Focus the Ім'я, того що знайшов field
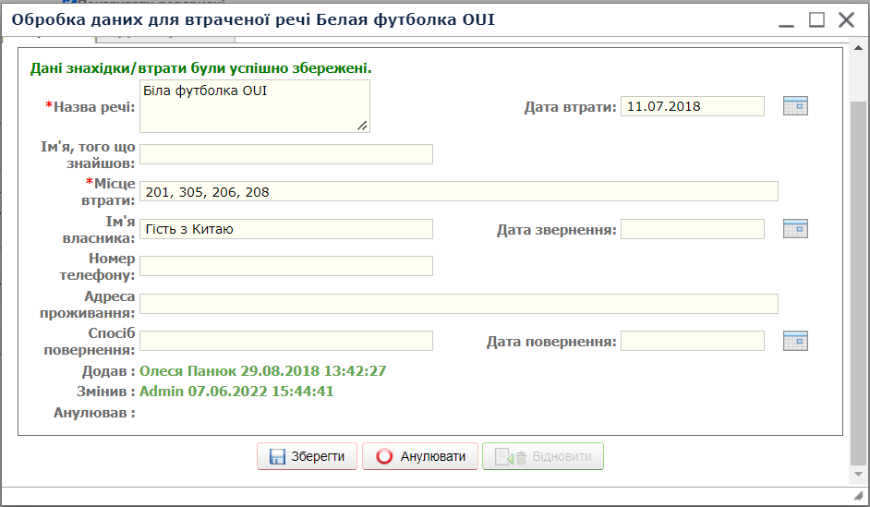This screenshot has height=507, width=870. click(x=285, y=154)
